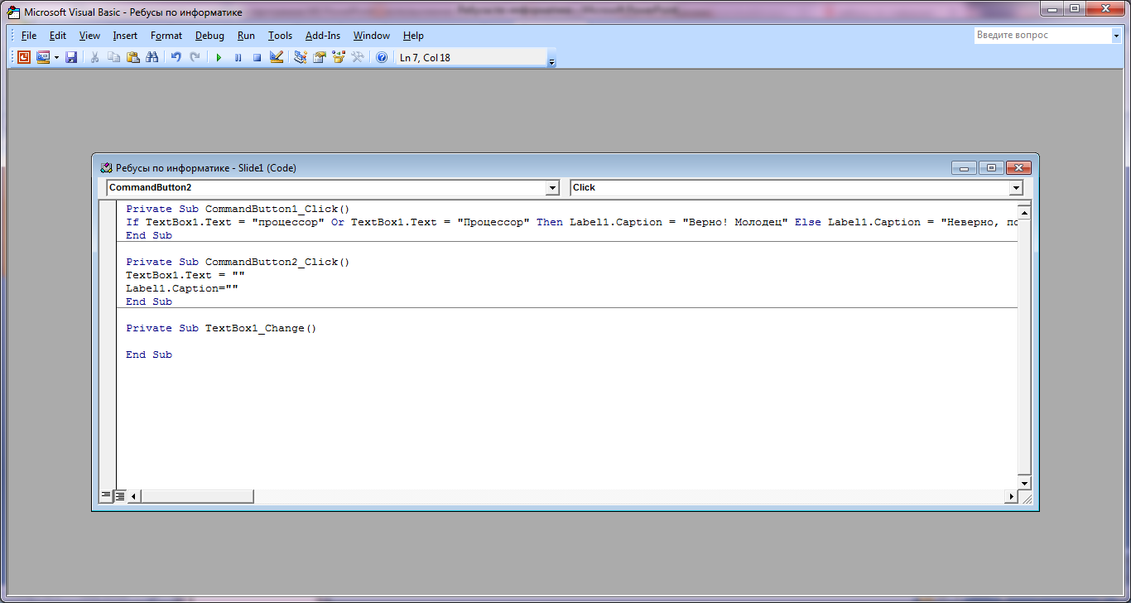The height and width of the screenshot is (603, 1131).
Task: Click the line 'Label1.Caption=""'
Action: 182,288
